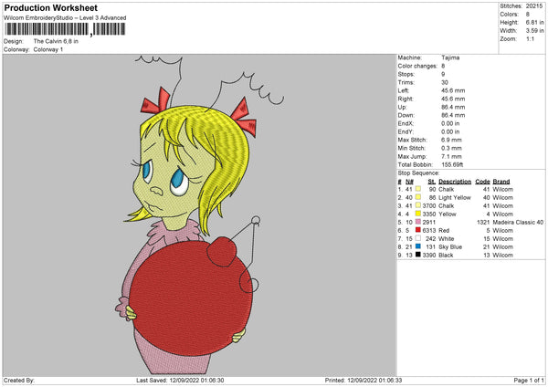Click the 'Sky Blue' description text

(x=450, y=247)
